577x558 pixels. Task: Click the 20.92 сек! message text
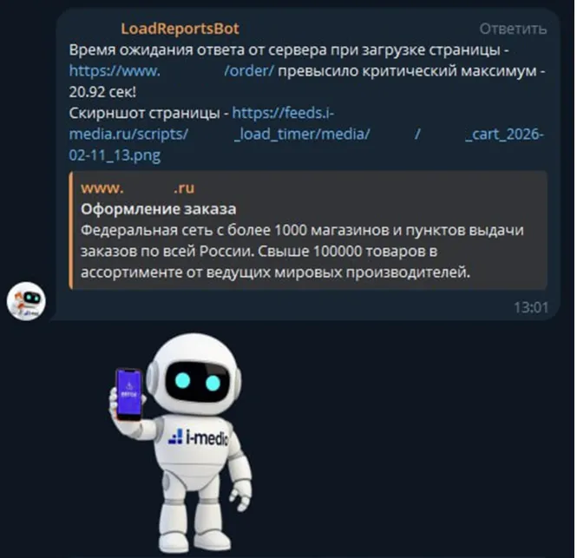pos(102,92)
